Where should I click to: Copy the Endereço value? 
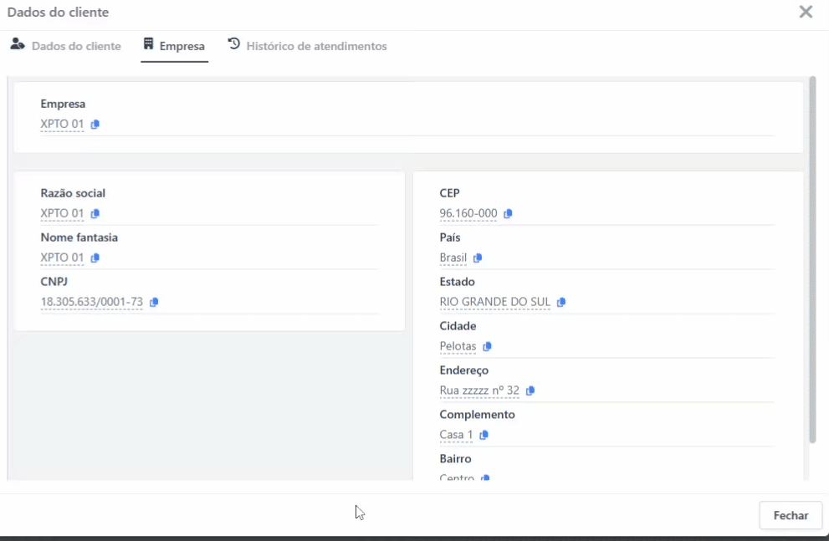pyautogui.click(x=530, y=390)
